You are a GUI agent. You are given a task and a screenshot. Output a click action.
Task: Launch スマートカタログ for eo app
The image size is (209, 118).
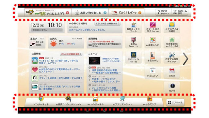[x=153, y=27]
